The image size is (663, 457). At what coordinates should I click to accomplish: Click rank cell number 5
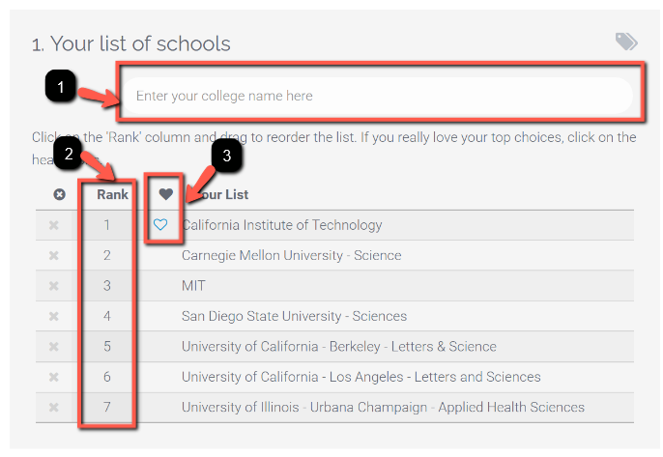107,347
